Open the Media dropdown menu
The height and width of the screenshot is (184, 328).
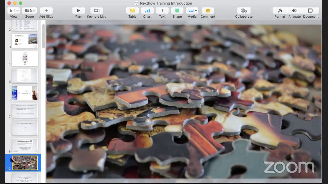click(192, 10)
